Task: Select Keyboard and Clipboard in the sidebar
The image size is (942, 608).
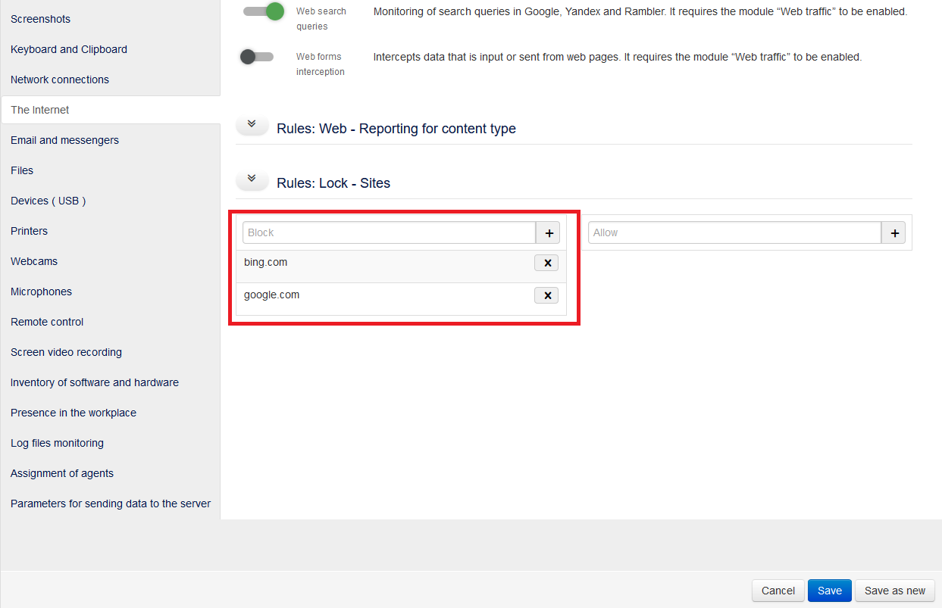Action: (x=68, y=48)
